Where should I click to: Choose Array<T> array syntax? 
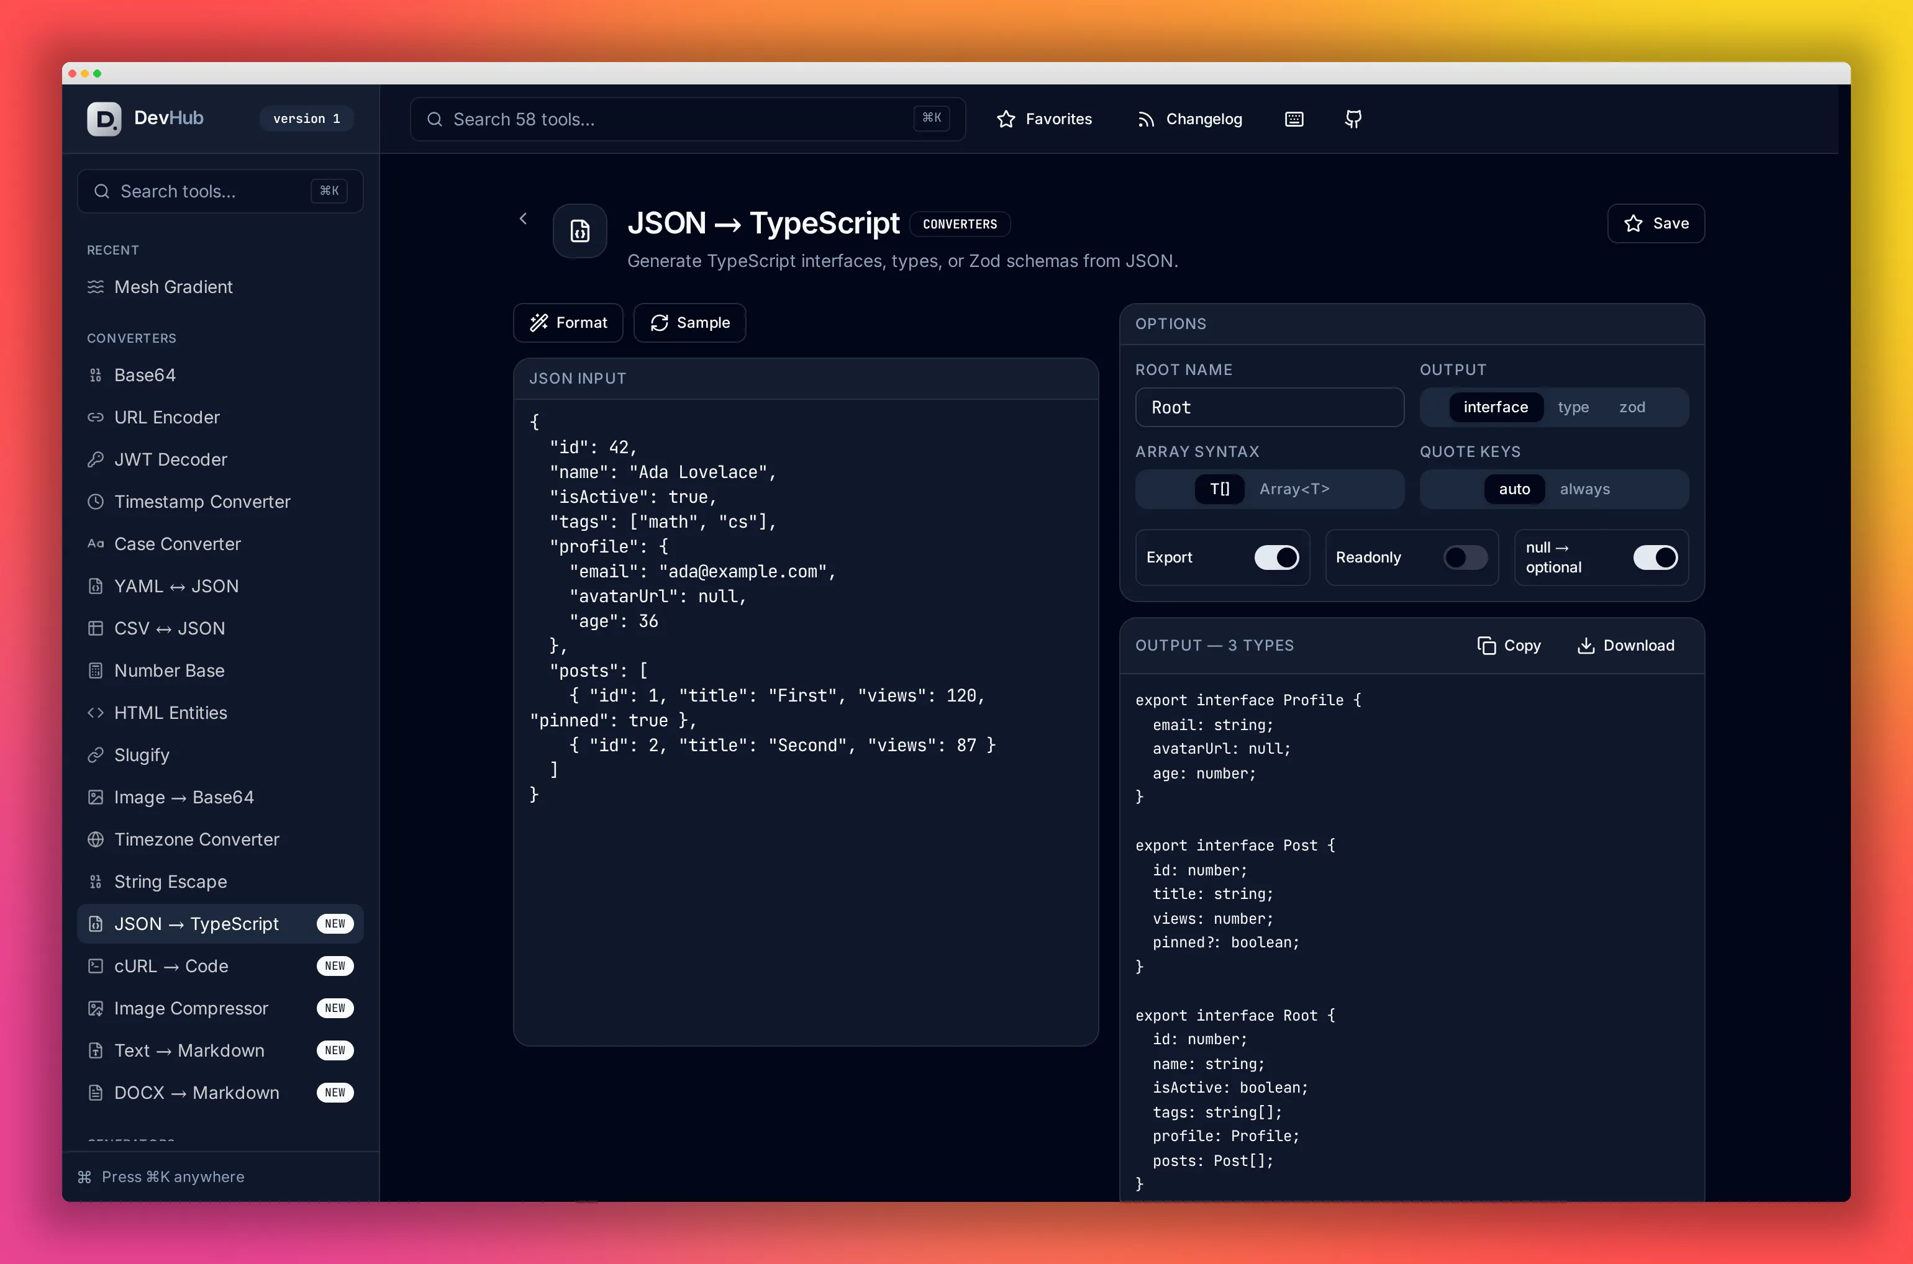pyautogui.click(x=1294, y=489)
